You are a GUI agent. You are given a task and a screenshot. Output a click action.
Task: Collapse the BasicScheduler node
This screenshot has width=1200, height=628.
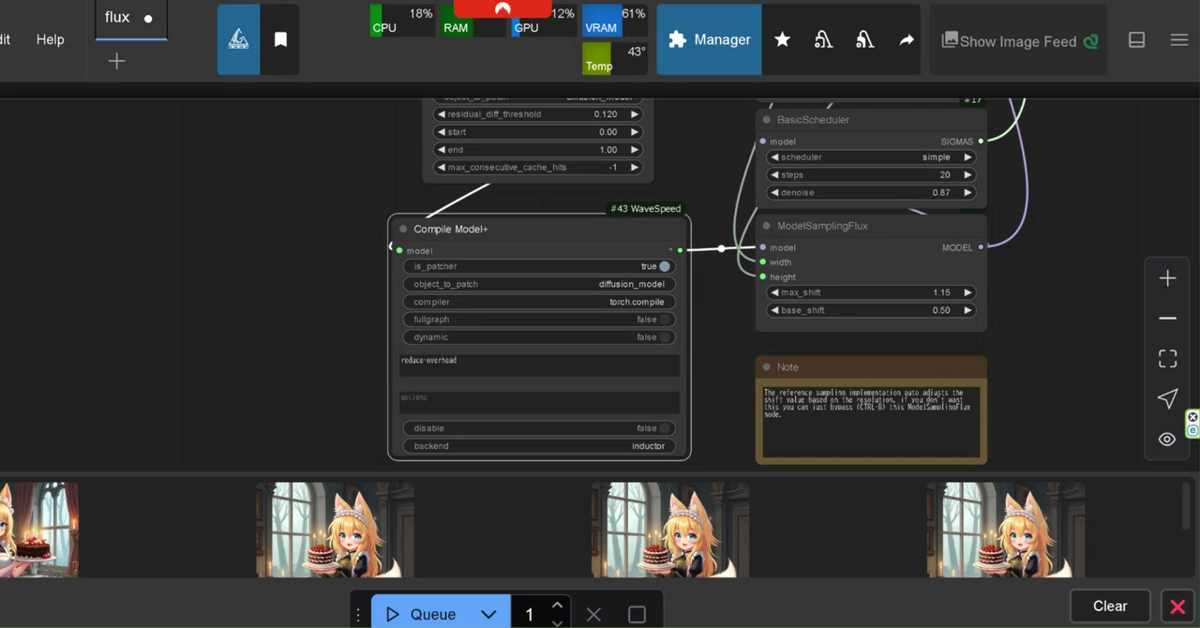pos(767,120)
